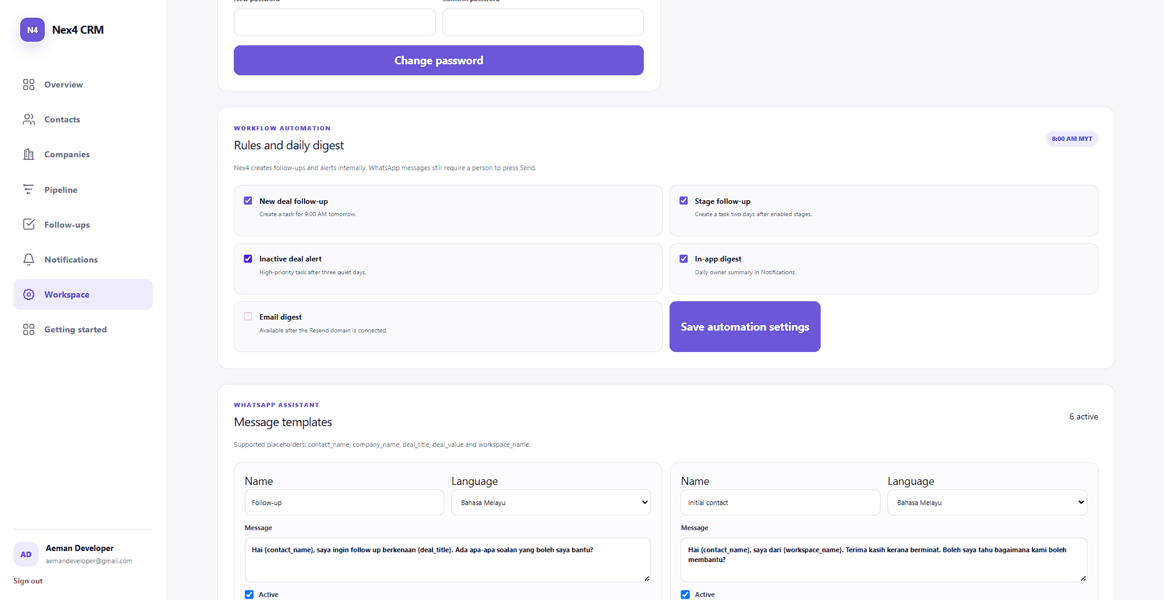Click the AD user avatar
Viewport: 1164px width, 600px height.
[x=26, y=554]
